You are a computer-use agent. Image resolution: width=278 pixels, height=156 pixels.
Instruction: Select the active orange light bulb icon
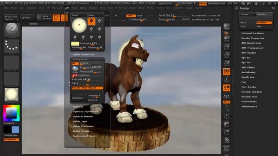click(x=92, y=21)
